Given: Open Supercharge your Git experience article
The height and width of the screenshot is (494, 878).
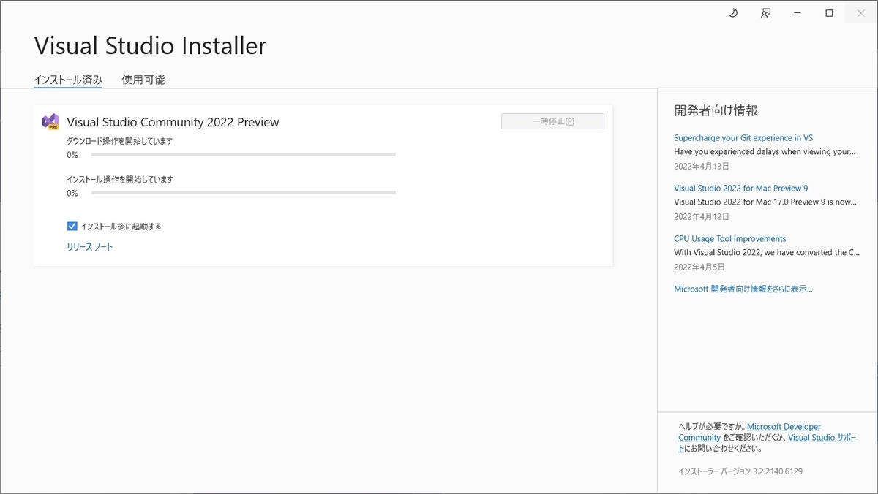Looking at the screenshot, I should pyautogui.click(x=743, y=137).
